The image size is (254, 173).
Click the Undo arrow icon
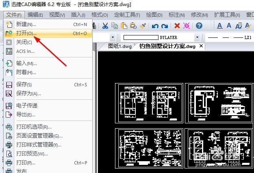click(155, 26)
